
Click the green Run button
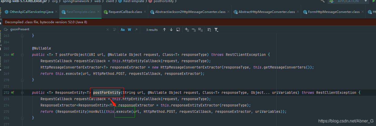[x=374, y=1]
